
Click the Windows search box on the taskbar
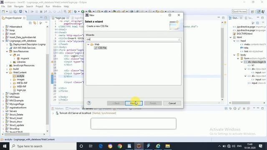[x=43, y=146]
